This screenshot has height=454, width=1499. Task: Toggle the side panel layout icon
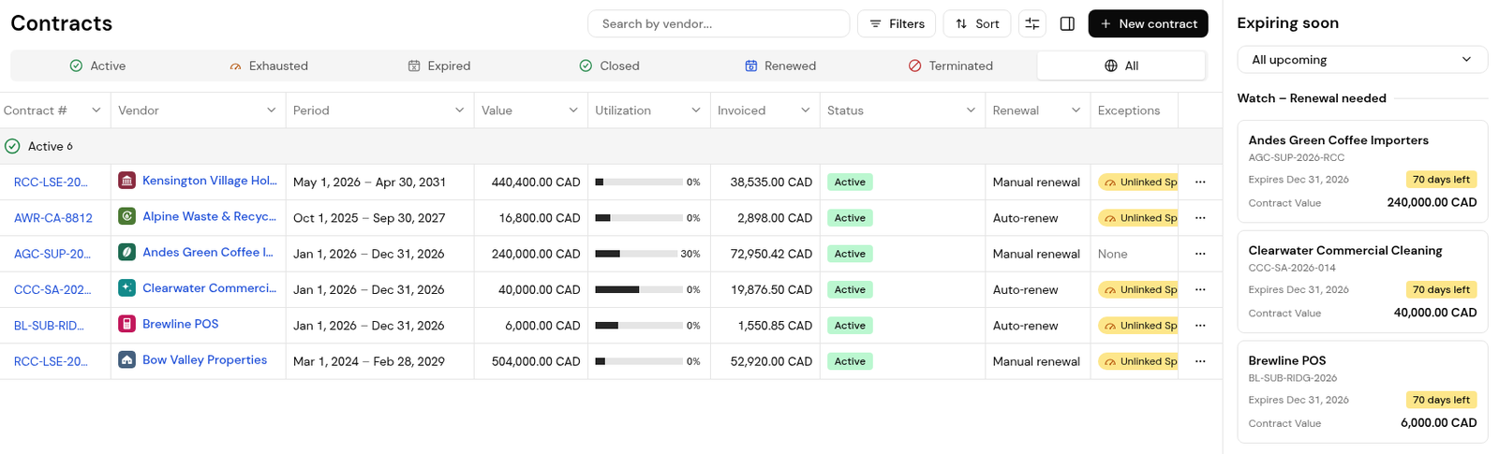[1067, 23]
